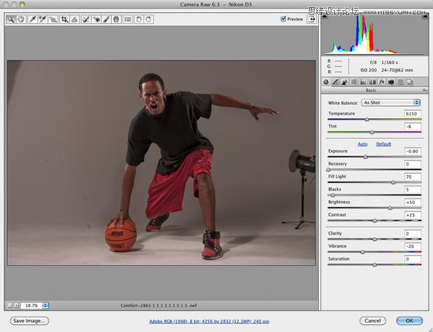Click the Temperature value field 6150
The image size is (433, 332).
[x=413, y=114]
